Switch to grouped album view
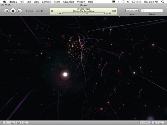 coord(132,10)
